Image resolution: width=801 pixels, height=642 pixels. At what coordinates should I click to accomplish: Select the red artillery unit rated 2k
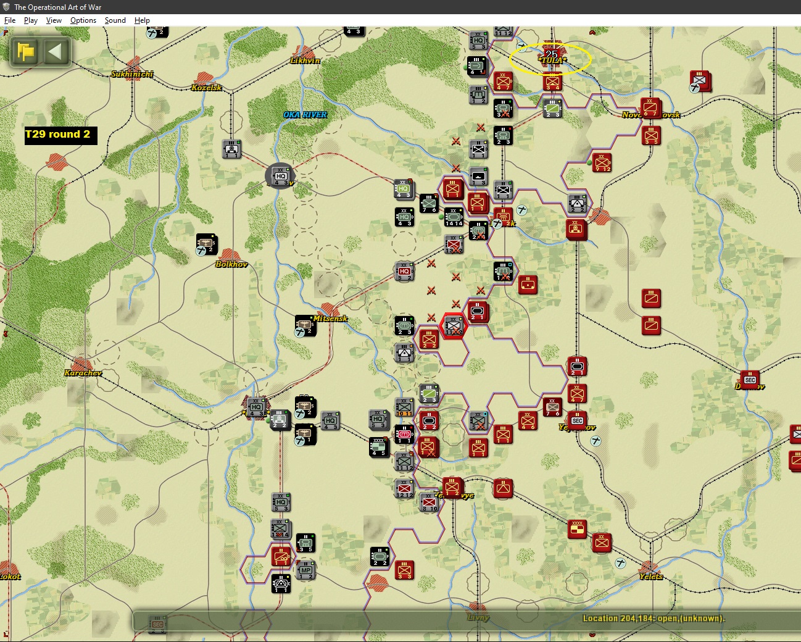click(503, 217)
